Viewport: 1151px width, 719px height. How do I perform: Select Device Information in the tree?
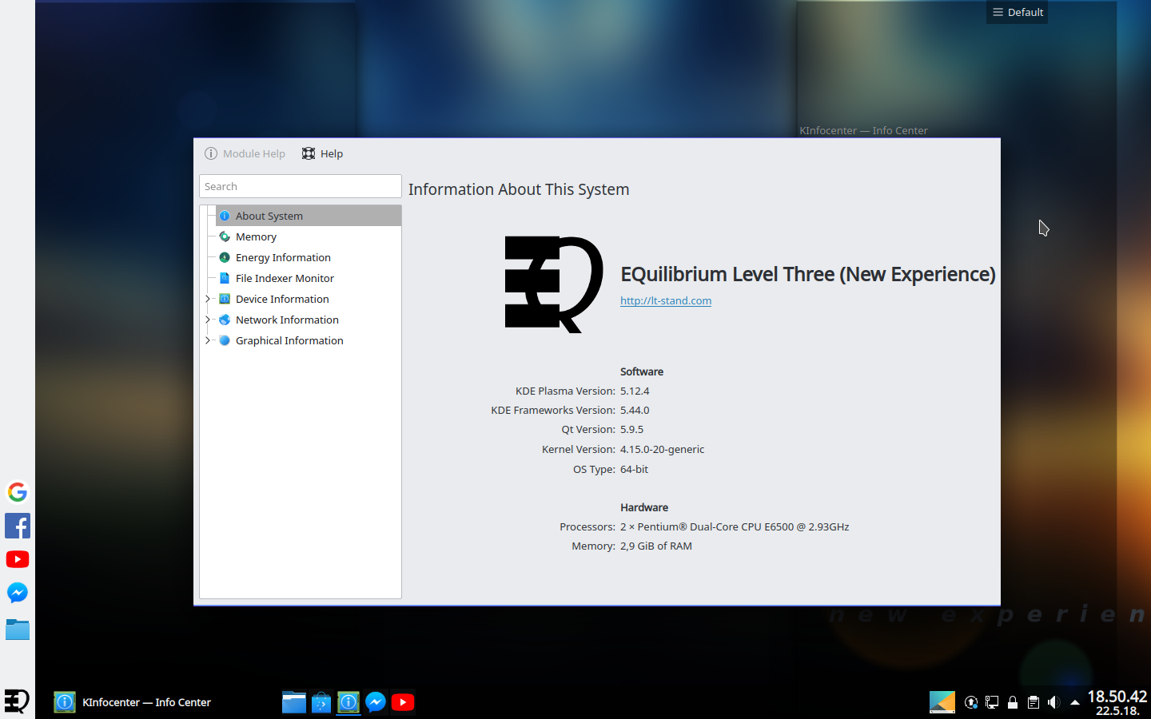click(282, 299)
